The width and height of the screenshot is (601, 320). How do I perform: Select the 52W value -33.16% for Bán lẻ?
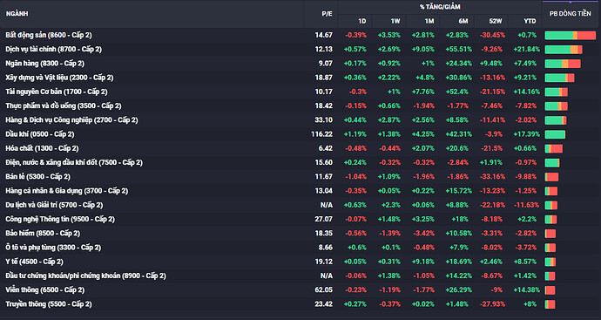492,177
